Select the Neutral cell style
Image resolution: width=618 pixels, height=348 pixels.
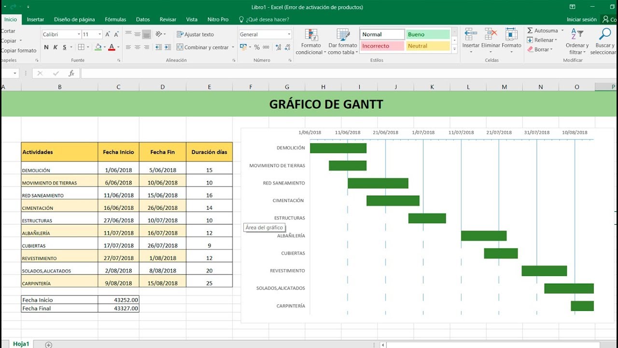[x=428, y=46]
